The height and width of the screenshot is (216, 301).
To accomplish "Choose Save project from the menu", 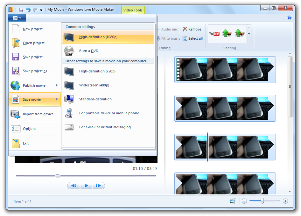I will [35, 57].
